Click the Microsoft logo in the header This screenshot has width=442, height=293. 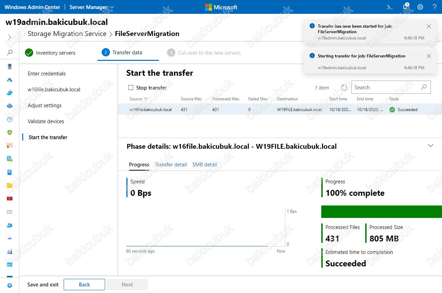[x=221, y=7]
